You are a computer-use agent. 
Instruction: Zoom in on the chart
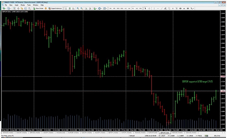[x=78, y=8]
